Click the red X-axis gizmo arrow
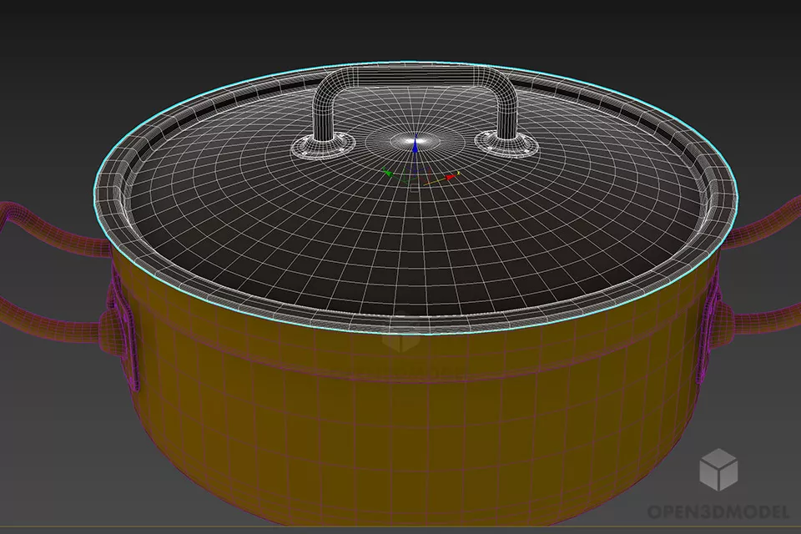This screenshot has width=801, height=534. pos(450,178)
